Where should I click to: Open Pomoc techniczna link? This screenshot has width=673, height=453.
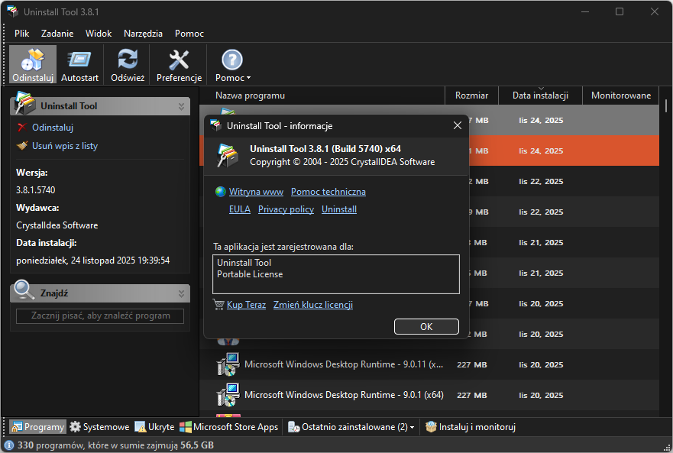coord(328,192)
